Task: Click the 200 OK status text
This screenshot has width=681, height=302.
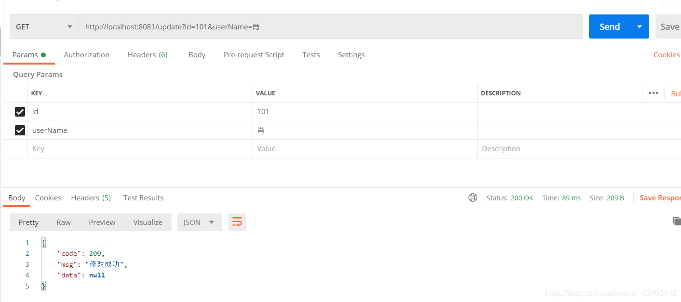Action: tap(522, 197)
